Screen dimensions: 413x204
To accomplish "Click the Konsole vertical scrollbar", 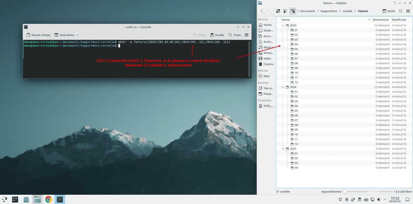I will [249, 59].
